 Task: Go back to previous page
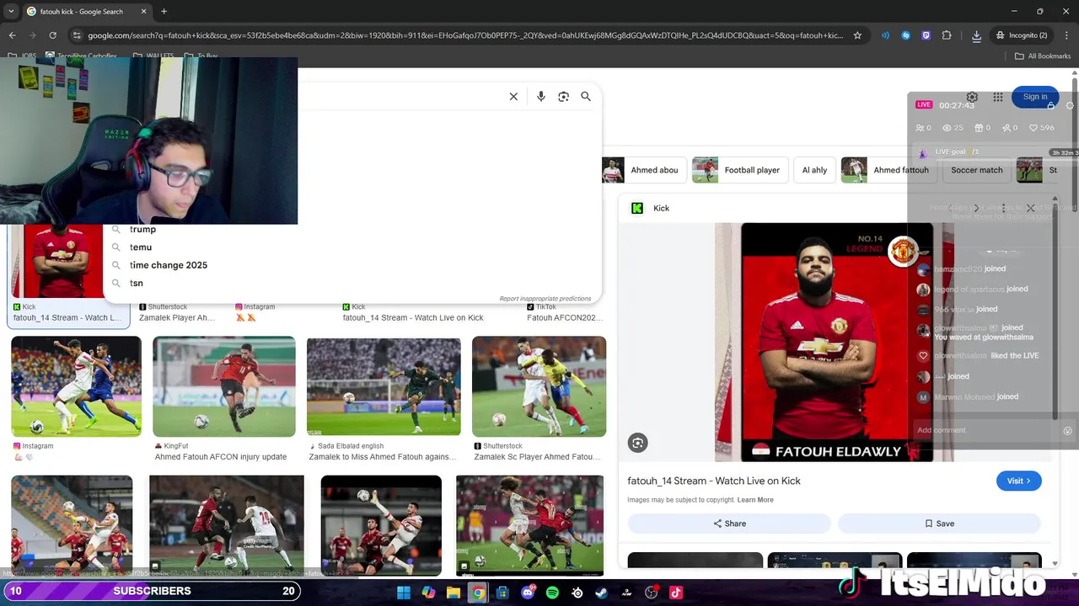coord(12,35)
